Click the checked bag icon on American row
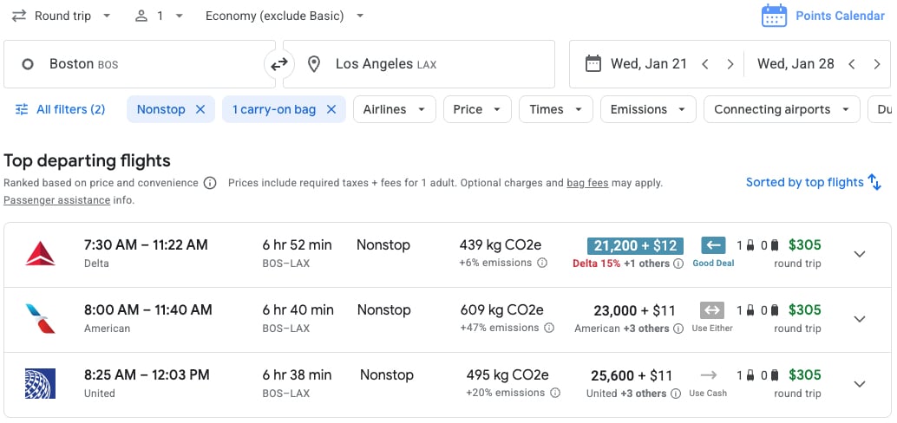The width and height of the screenshot is (897, 423). coord(775,311)
